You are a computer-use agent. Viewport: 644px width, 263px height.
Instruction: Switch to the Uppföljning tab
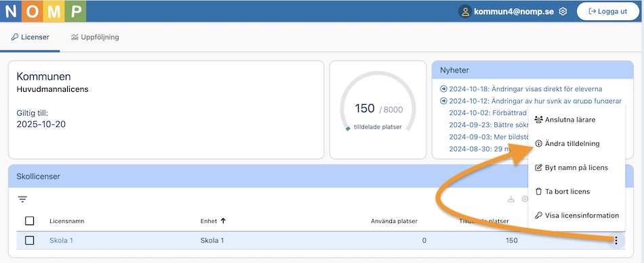[x=95, y=37]
